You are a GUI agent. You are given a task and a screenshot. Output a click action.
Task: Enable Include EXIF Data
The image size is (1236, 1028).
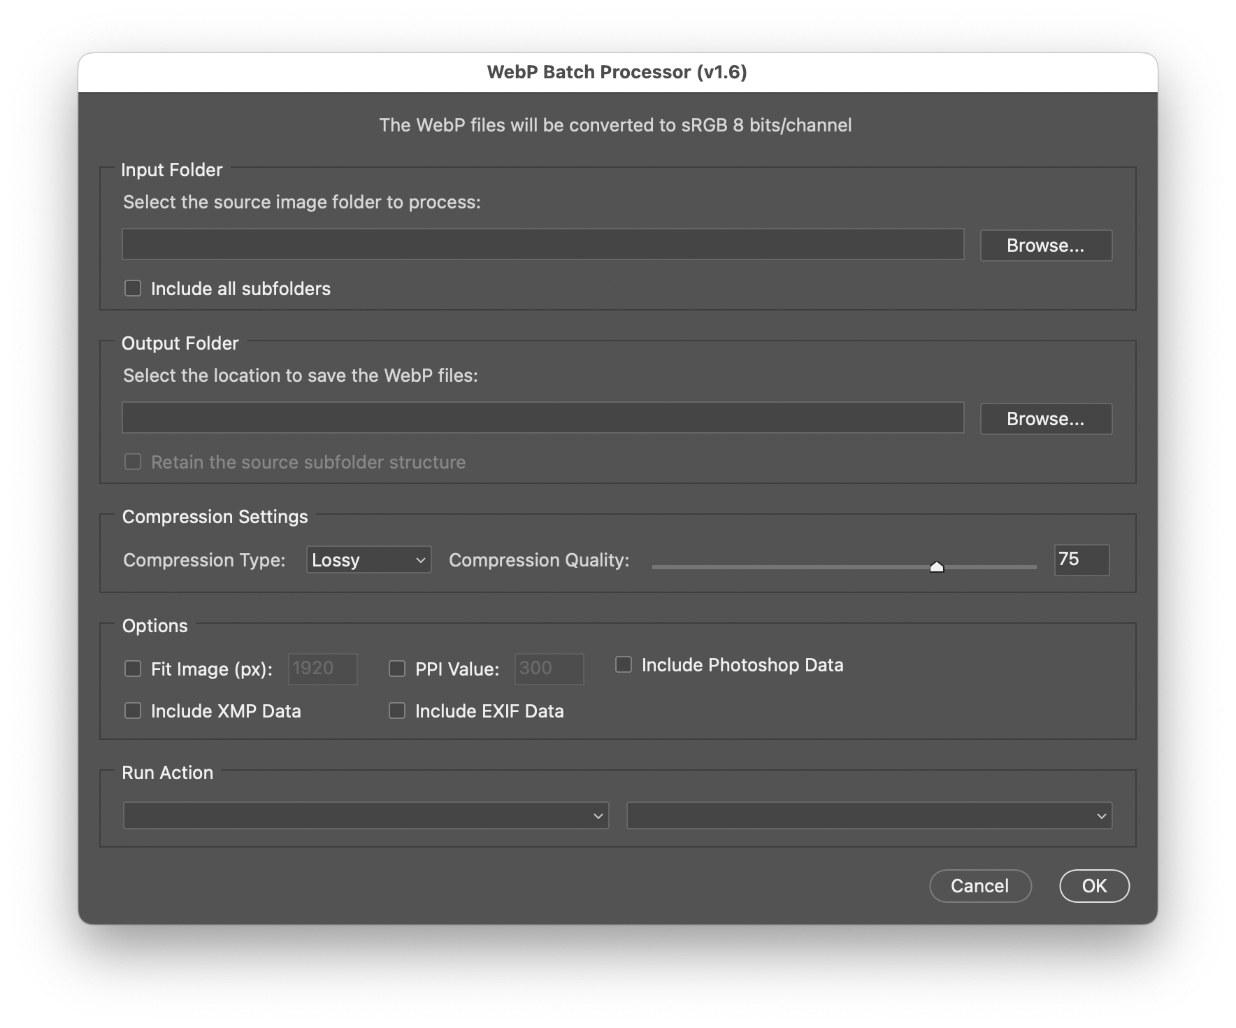click(x=396, y=711)
